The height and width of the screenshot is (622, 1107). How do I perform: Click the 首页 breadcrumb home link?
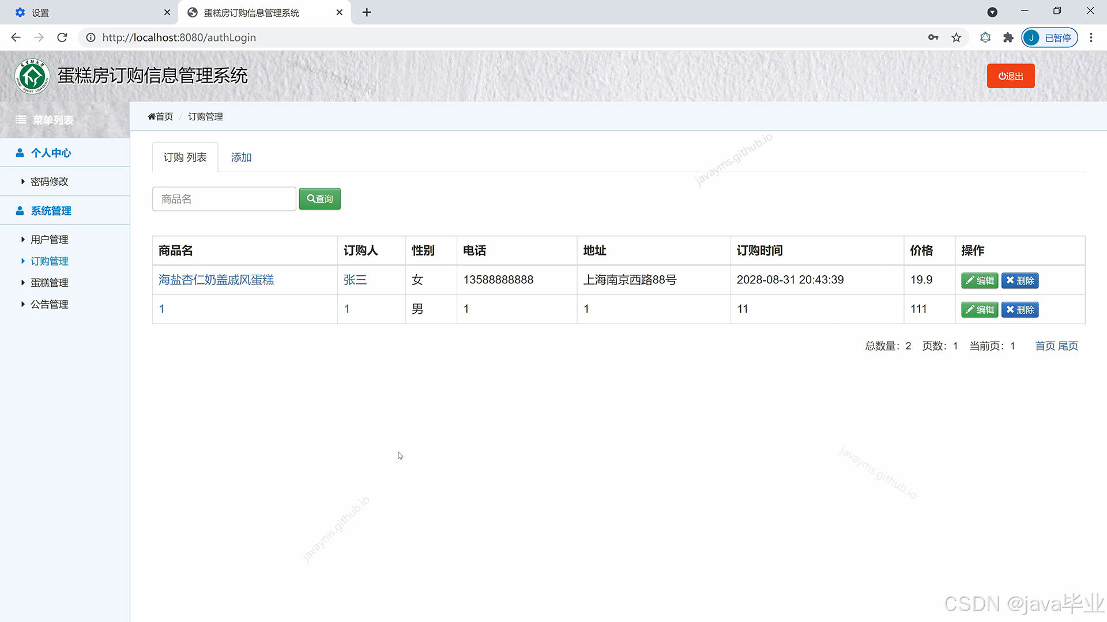click(x=160, y=116)
